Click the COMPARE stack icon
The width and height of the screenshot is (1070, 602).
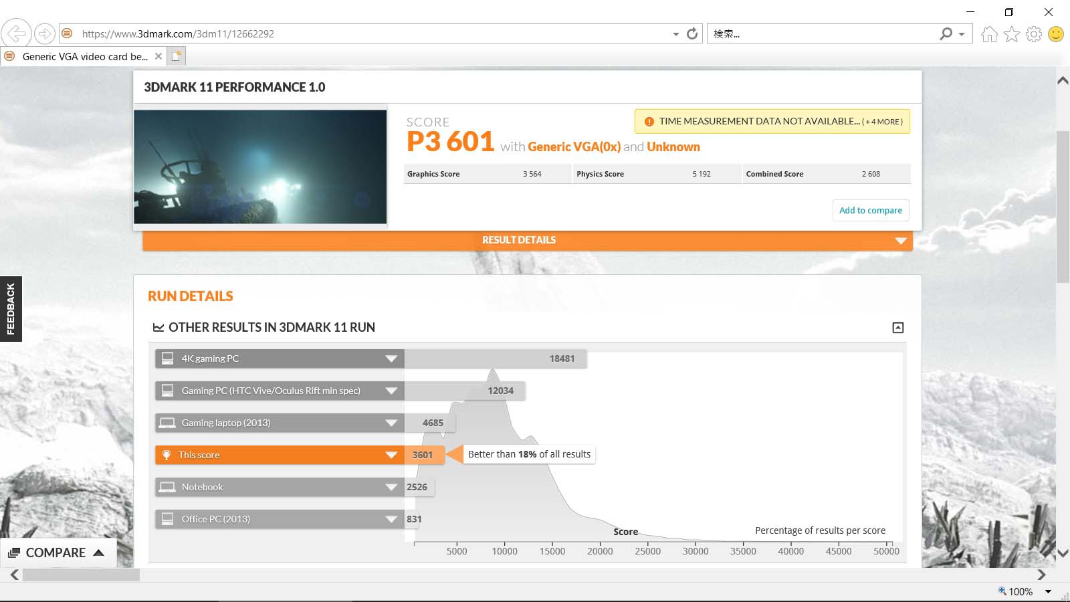[x=14, y=553]
